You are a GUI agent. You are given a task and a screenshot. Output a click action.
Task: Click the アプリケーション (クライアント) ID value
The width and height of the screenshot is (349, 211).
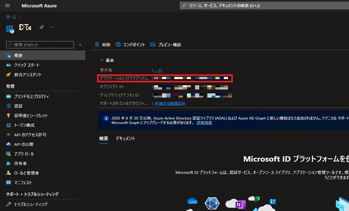tap(193, 78)
